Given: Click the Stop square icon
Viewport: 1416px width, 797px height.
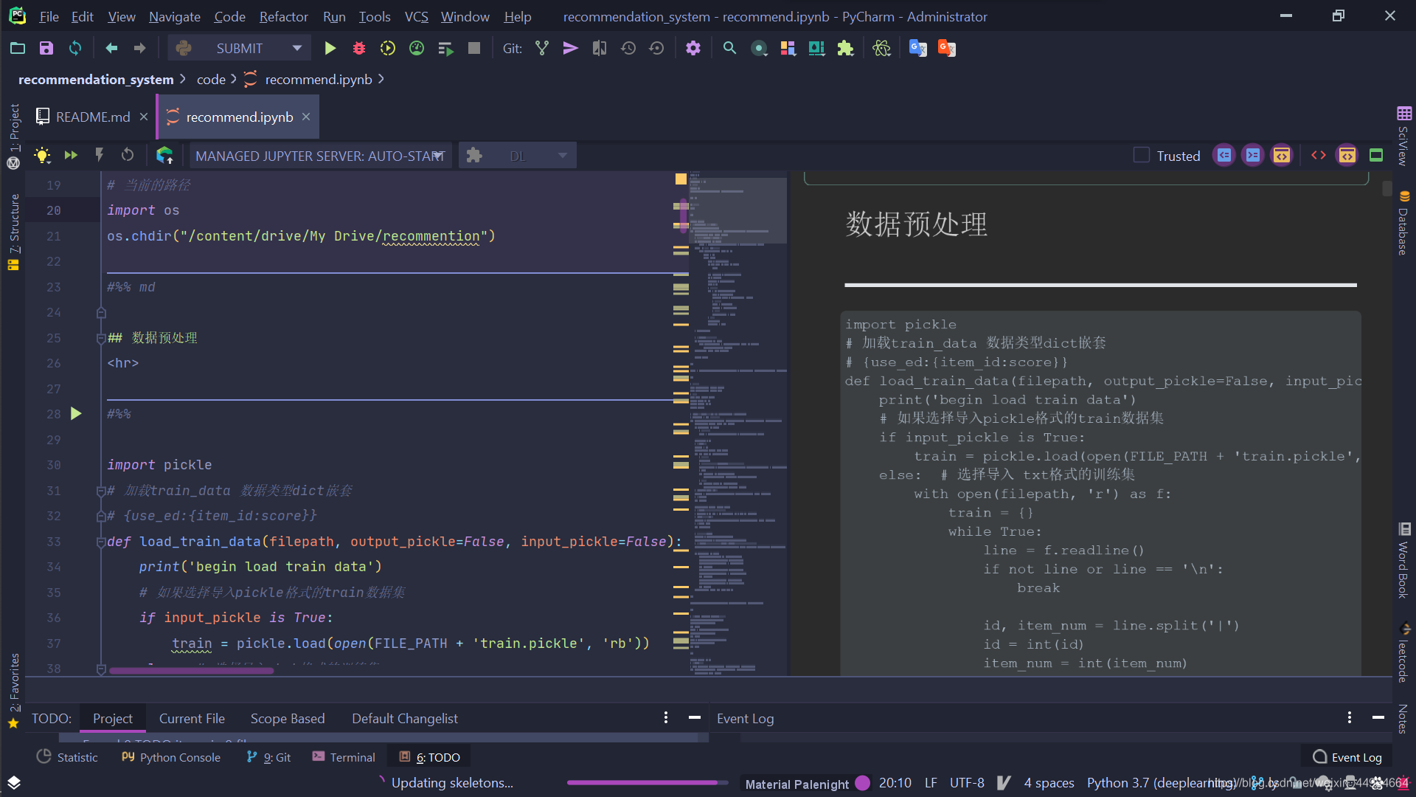Looking at the screenshot, I should pyautogui.click(x=474, y=49).
